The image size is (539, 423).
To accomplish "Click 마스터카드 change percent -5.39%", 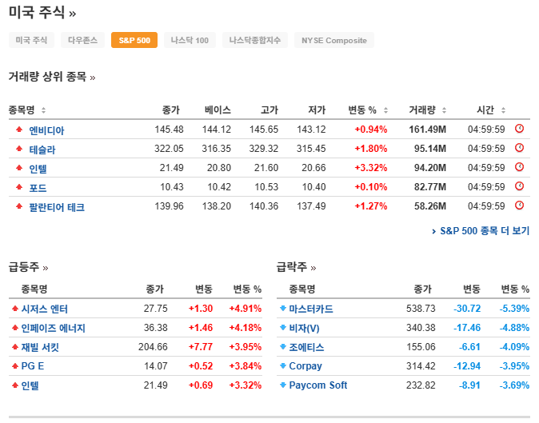I will click(x=514, y=308).
